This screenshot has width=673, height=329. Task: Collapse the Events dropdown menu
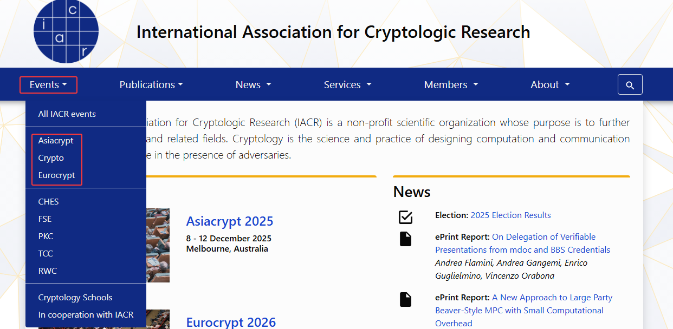(x=48, y=85)
